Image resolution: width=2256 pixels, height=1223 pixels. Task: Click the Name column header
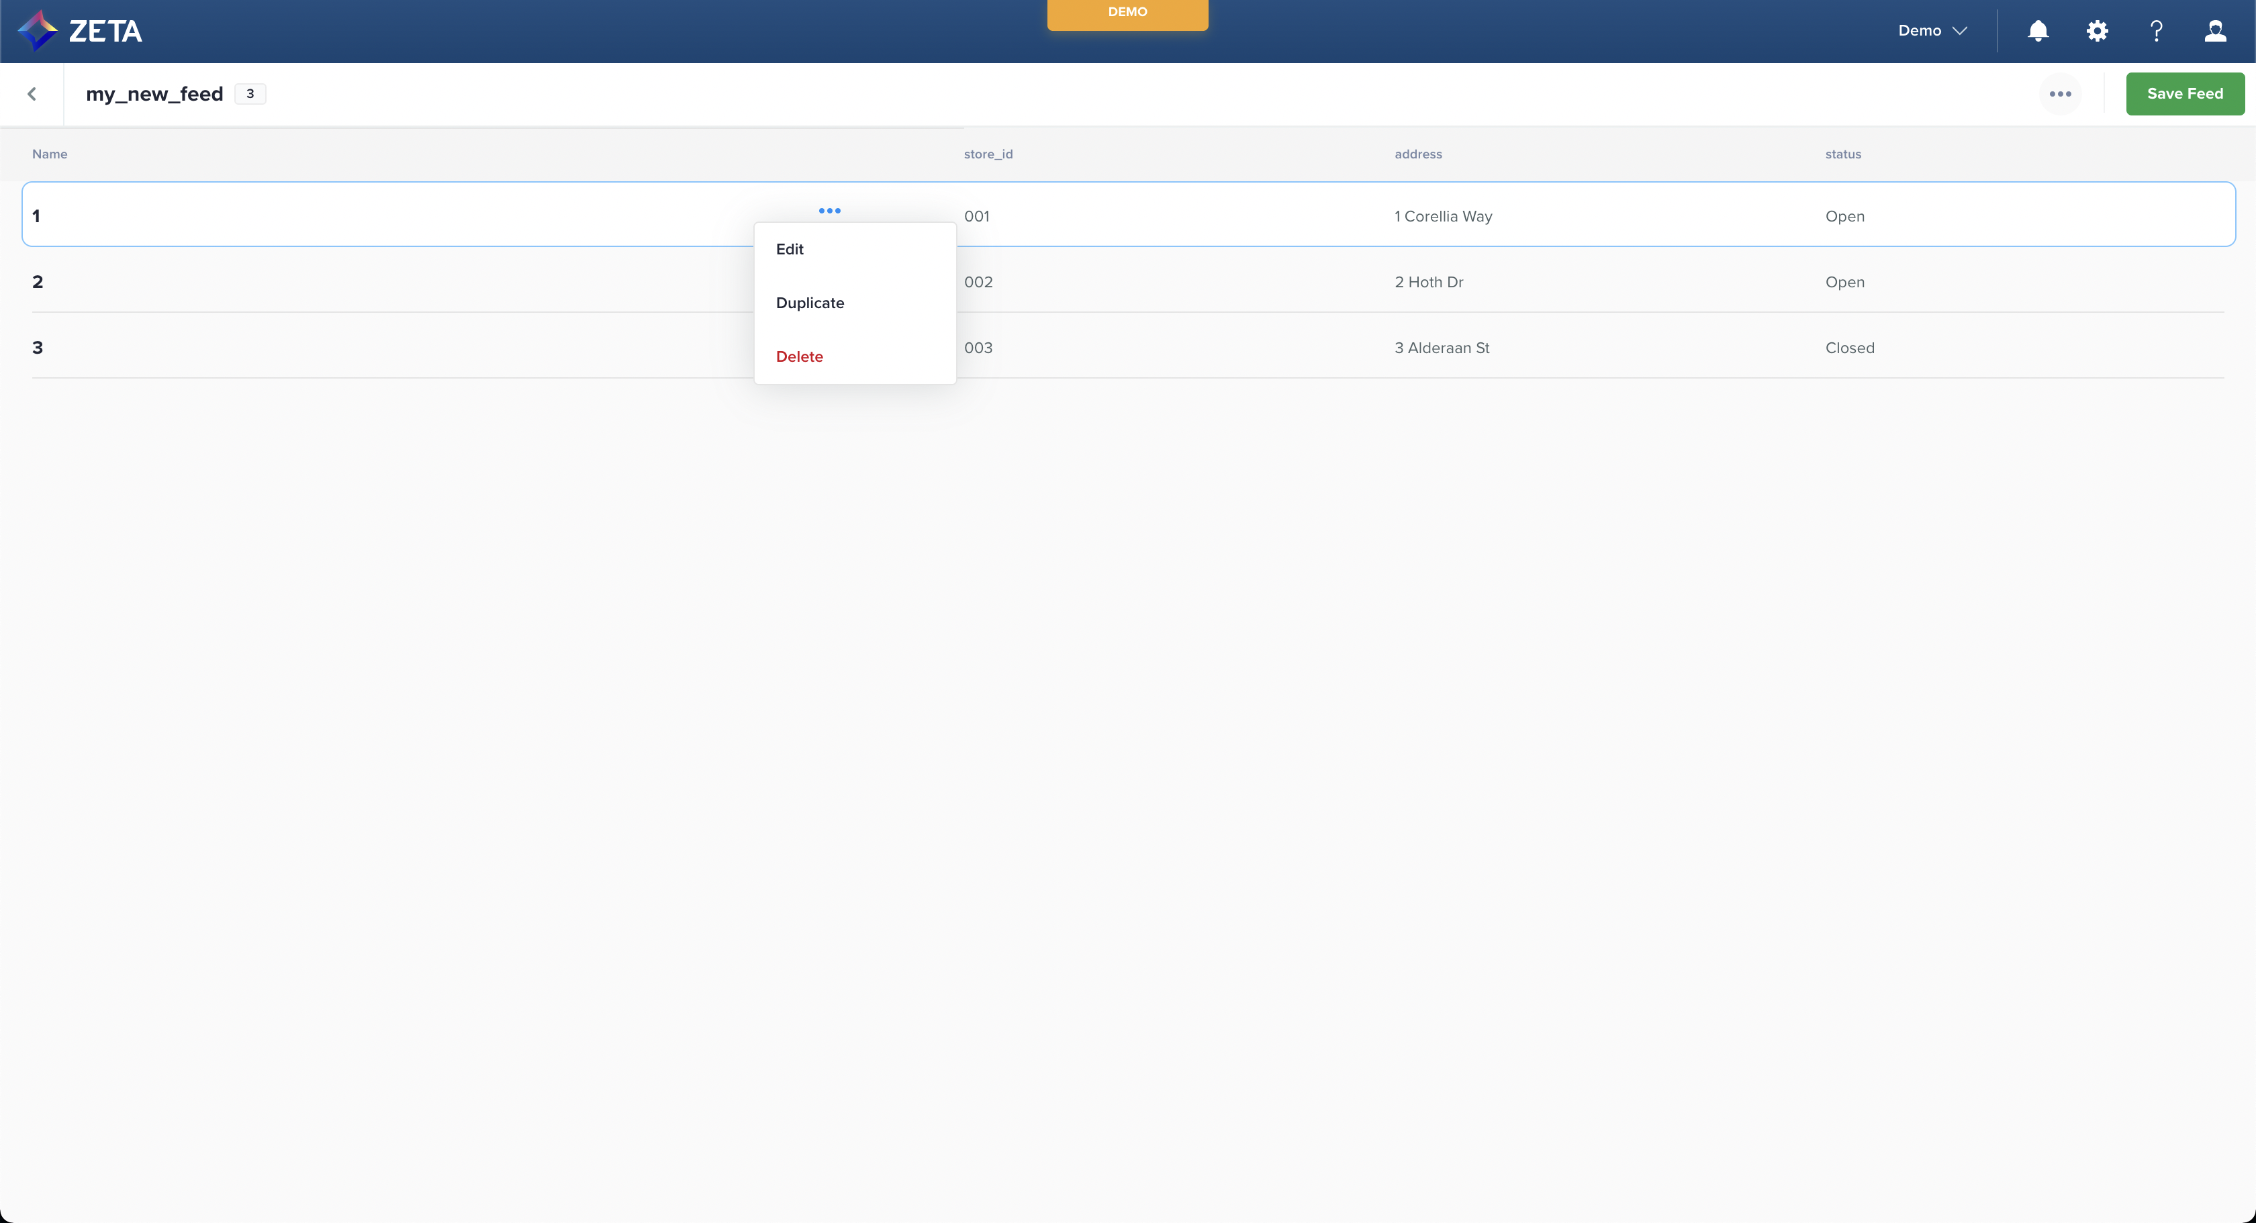(50, 154)
